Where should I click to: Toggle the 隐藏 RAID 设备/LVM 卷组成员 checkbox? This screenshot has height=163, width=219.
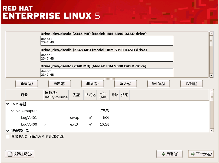8,137
